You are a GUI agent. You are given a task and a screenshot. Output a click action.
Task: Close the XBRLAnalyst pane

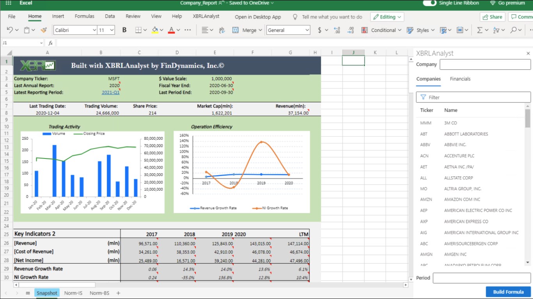pos(528,53)
